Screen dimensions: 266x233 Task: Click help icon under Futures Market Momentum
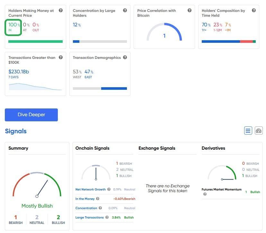[205, 194]
